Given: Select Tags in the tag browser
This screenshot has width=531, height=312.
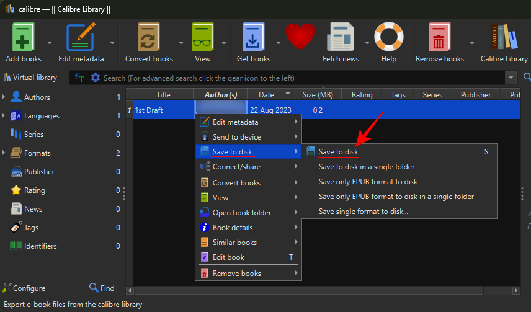Looking at the screenshot, I should point(31,228).
